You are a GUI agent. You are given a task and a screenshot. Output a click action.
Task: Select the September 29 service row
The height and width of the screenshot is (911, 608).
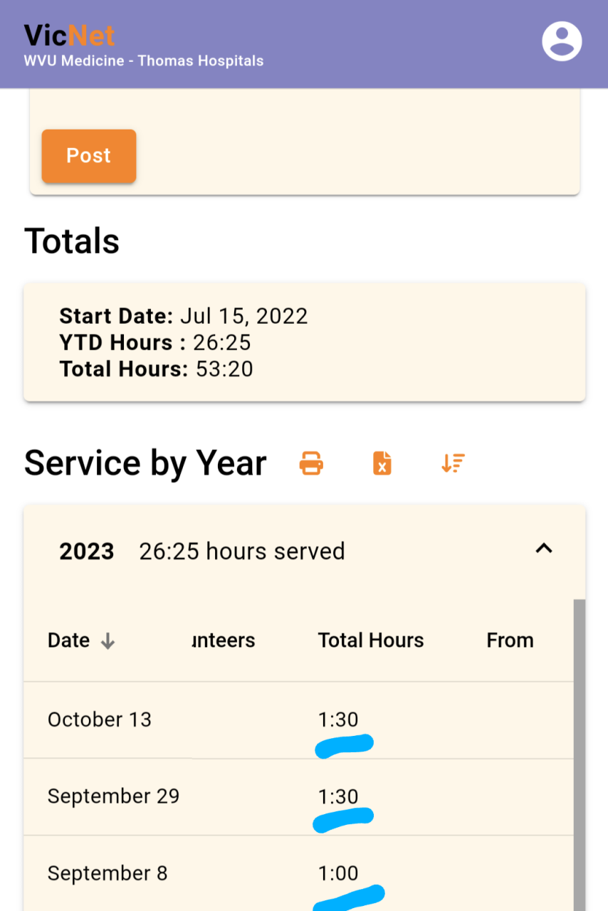pyautogui.click(x=113, y=796)
